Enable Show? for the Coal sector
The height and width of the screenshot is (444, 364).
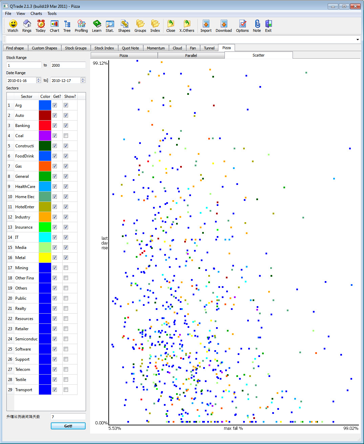[x=66, y=135]
